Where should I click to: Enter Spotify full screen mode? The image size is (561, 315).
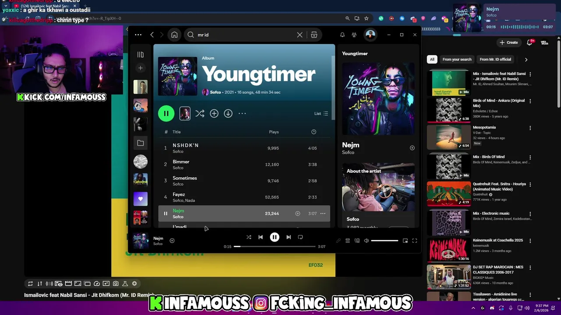(x=415, y=241)
